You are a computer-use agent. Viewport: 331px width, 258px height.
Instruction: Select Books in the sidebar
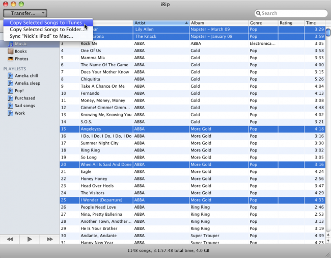pyautogui.click(x=21, y=51)
